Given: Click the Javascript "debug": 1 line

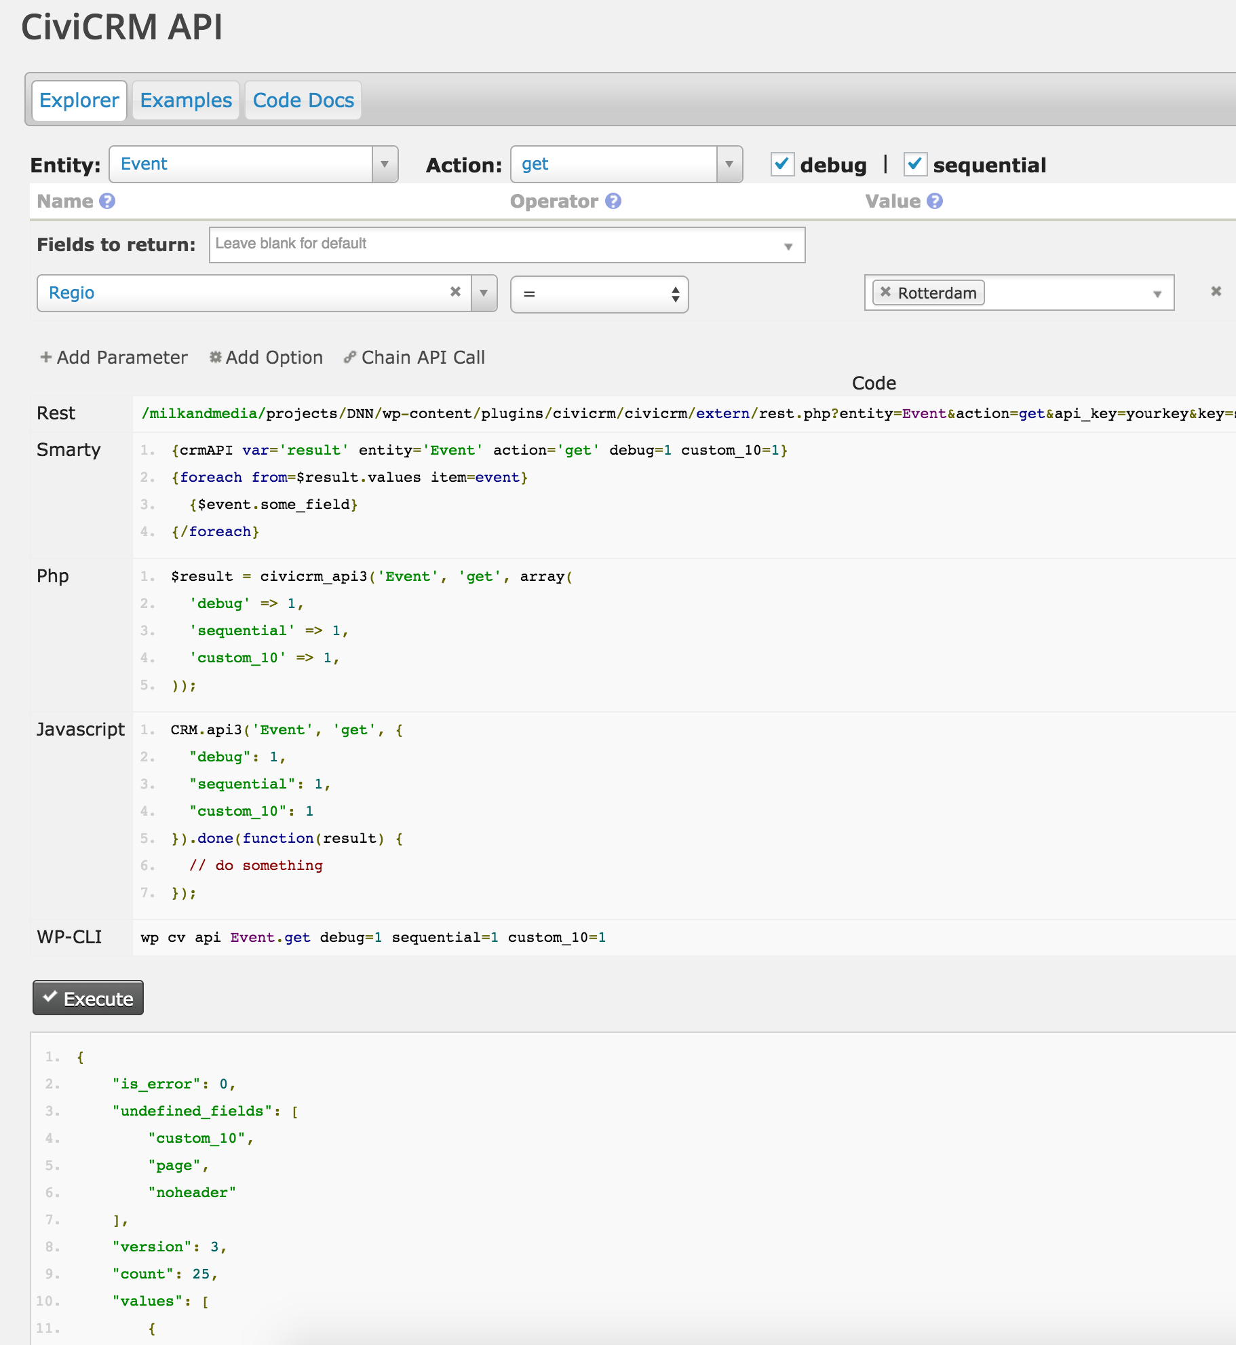Looking at the screenshot, I should 237,757.
